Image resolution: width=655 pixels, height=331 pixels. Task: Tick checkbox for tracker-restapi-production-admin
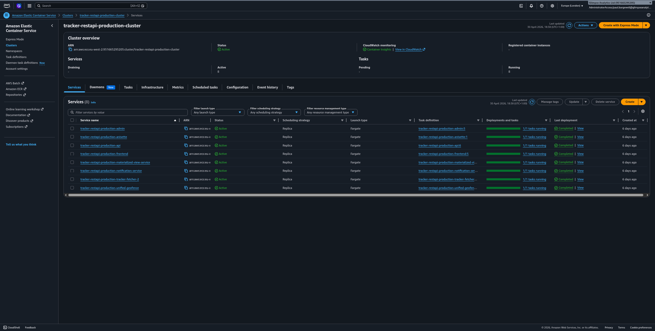click(72, 129)
